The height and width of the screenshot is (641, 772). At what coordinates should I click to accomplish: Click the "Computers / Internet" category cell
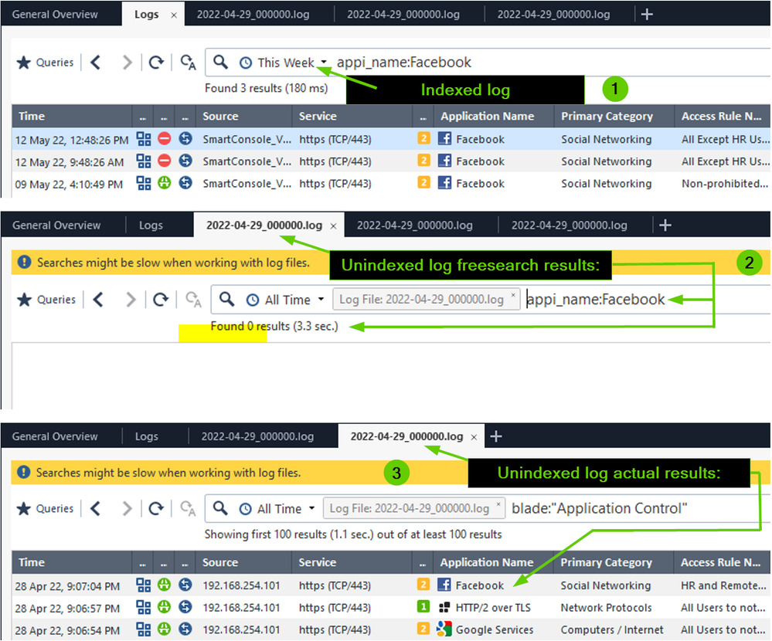click(x=612, y=630)
